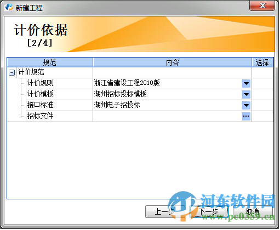Open the 接口标准 dropdown arrow

[x=247, y=106]
